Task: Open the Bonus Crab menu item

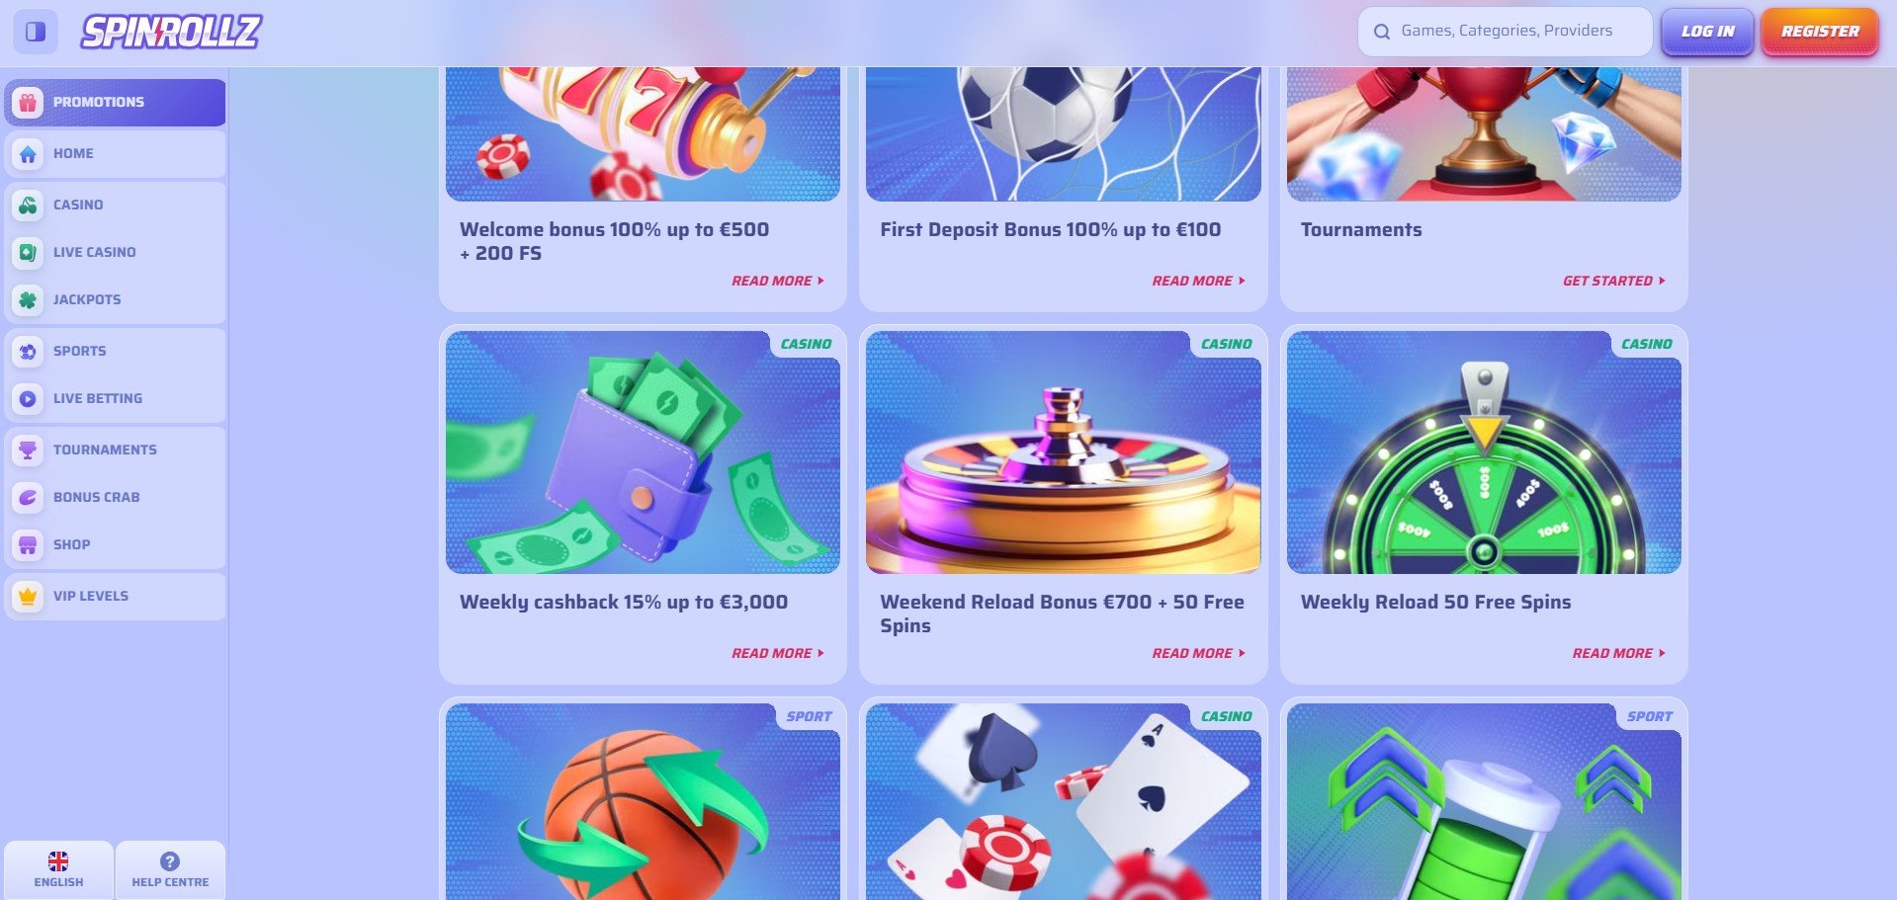Action: (x=115, y=497)
